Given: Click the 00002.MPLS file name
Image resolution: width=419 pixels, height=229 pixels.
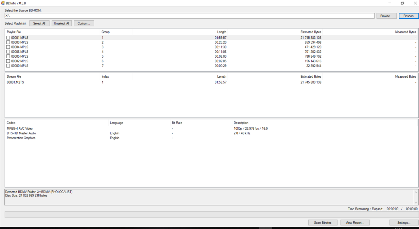Looking at the screenshot, I should (x=20, y=61).
